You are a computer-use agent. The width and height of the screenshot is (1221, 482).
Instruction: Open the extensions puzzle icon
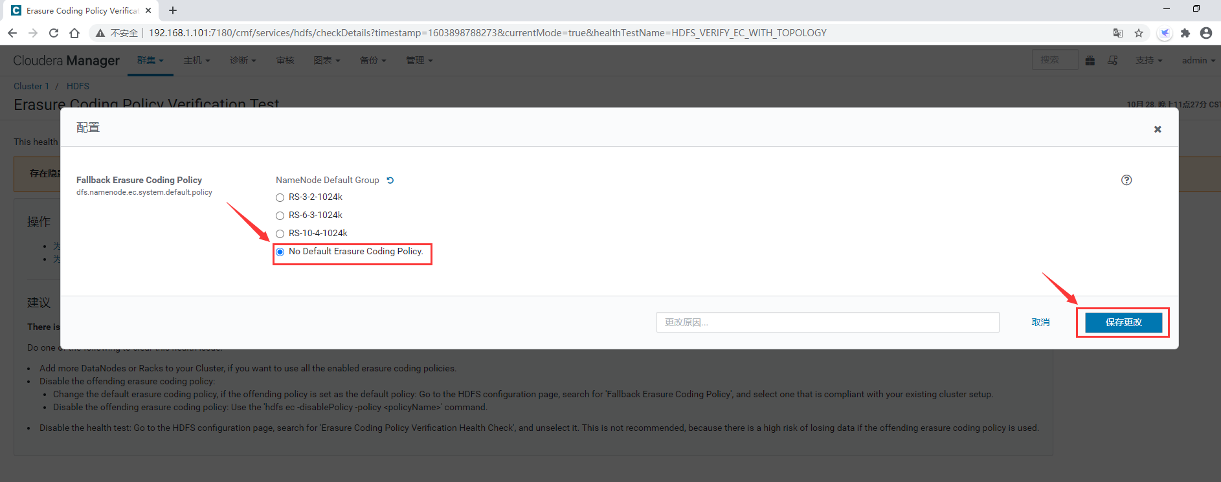1185,33
